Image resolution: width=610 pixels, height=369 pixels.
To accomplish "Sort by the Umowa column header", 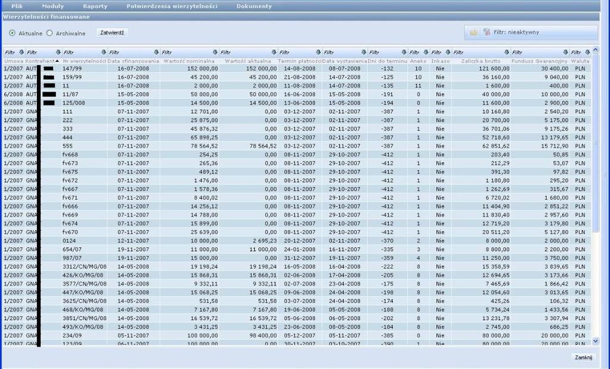I will point(14,61).
